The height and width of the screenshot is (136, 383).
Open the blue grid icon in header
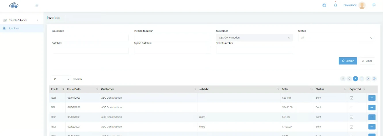[324, 5]
